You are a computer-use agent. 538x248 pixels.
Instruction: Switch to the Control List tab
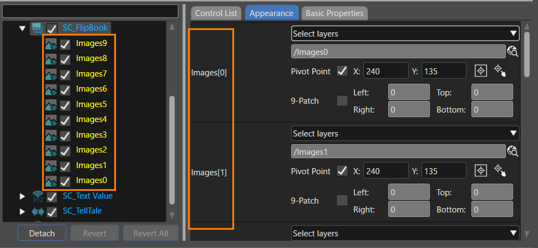[216, 13]
